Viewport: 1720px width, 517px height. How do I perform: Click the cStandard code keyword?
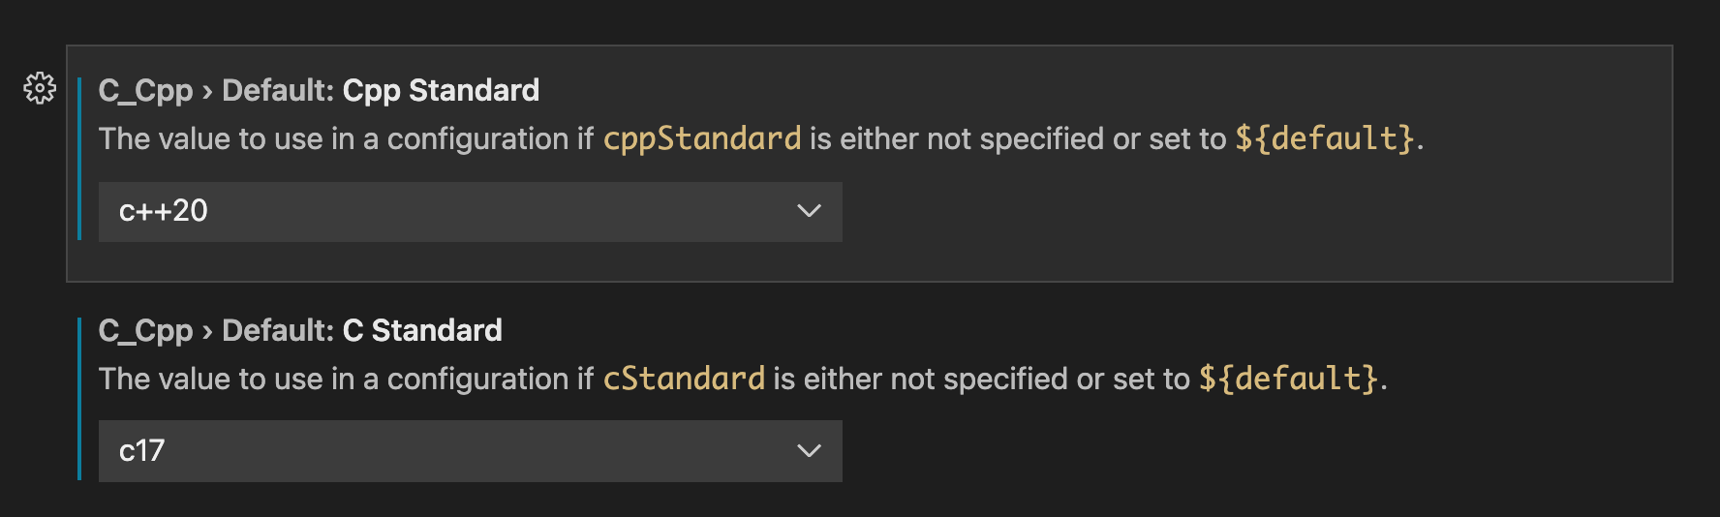pos(684,379)
